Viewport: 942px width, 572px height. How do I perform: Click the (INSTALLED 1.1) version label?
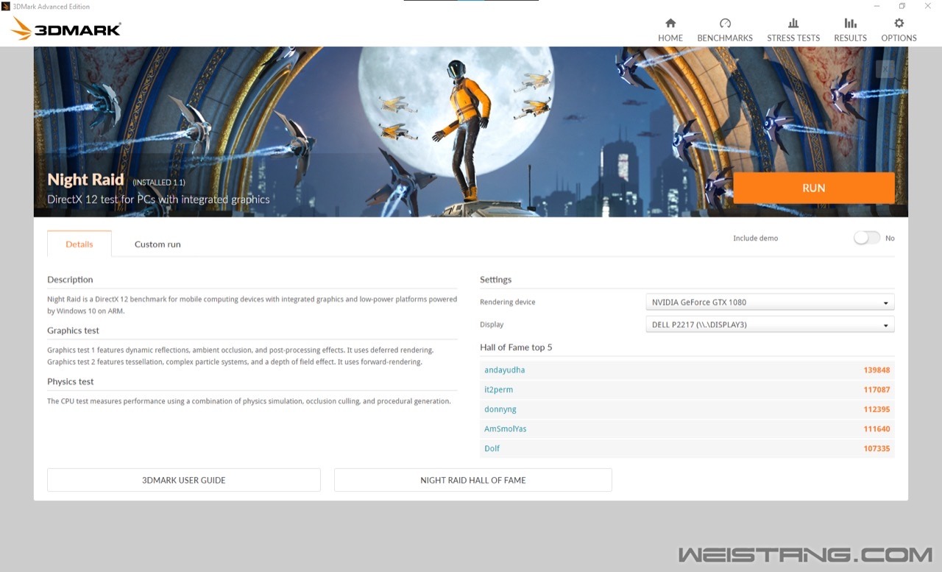(x=159, y=182)
